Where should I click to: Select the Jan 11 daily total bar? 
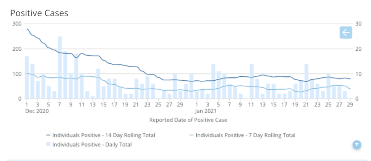click(x=251, y=81)
